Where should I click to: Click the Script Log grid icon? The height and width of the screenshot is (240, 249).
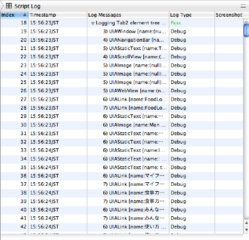9,6
